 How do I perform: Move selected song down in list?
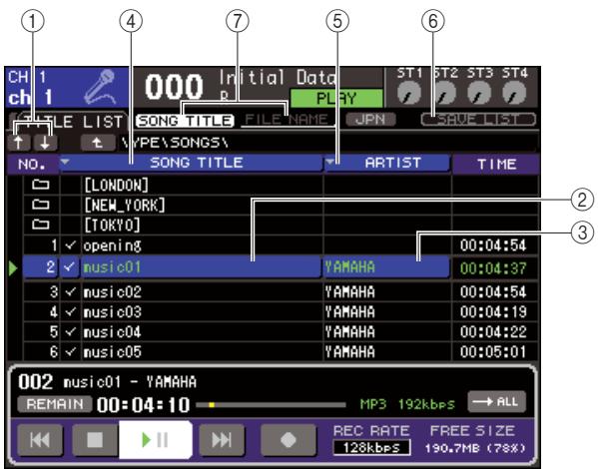(45, 143)
